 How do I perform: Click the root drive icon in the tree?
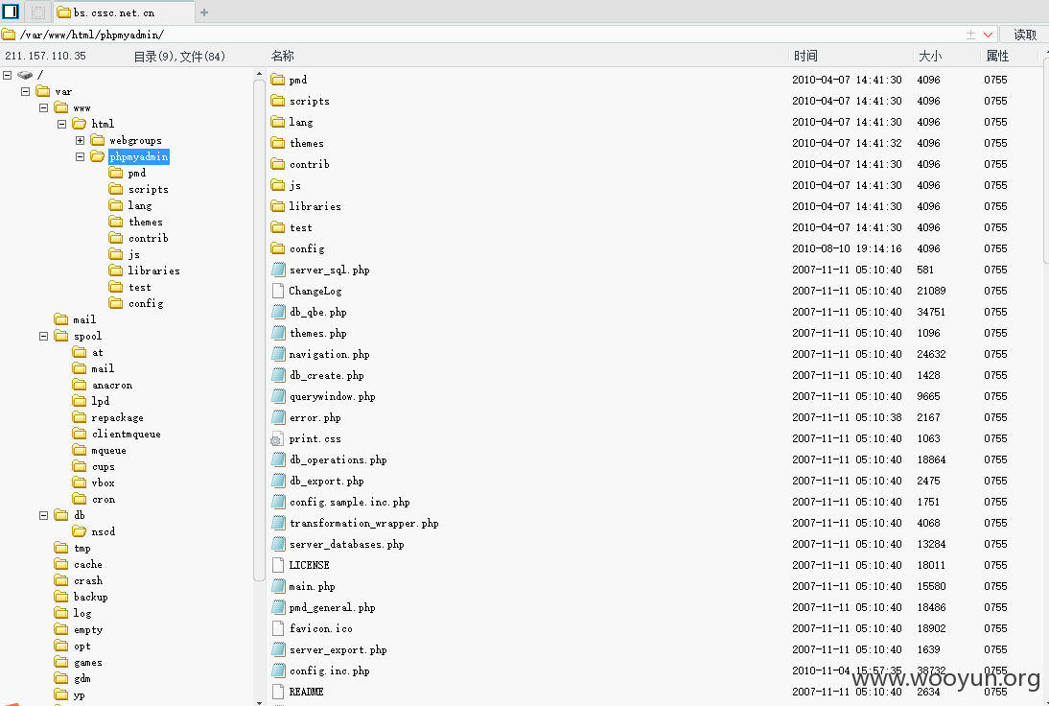coord(25,75)
